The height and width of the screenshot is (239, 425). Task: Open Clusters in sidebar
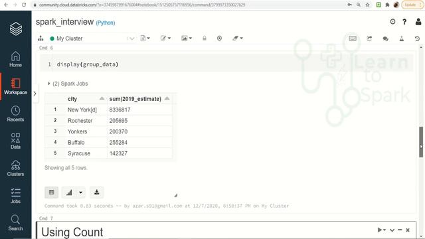tap(15, 168)
